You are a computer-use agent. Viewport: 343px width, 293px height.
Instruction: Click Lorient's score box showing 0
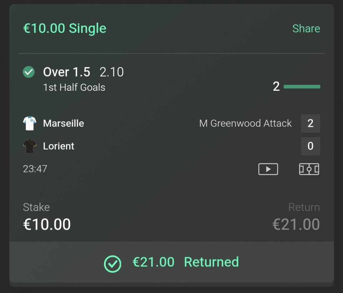point(310,146)
